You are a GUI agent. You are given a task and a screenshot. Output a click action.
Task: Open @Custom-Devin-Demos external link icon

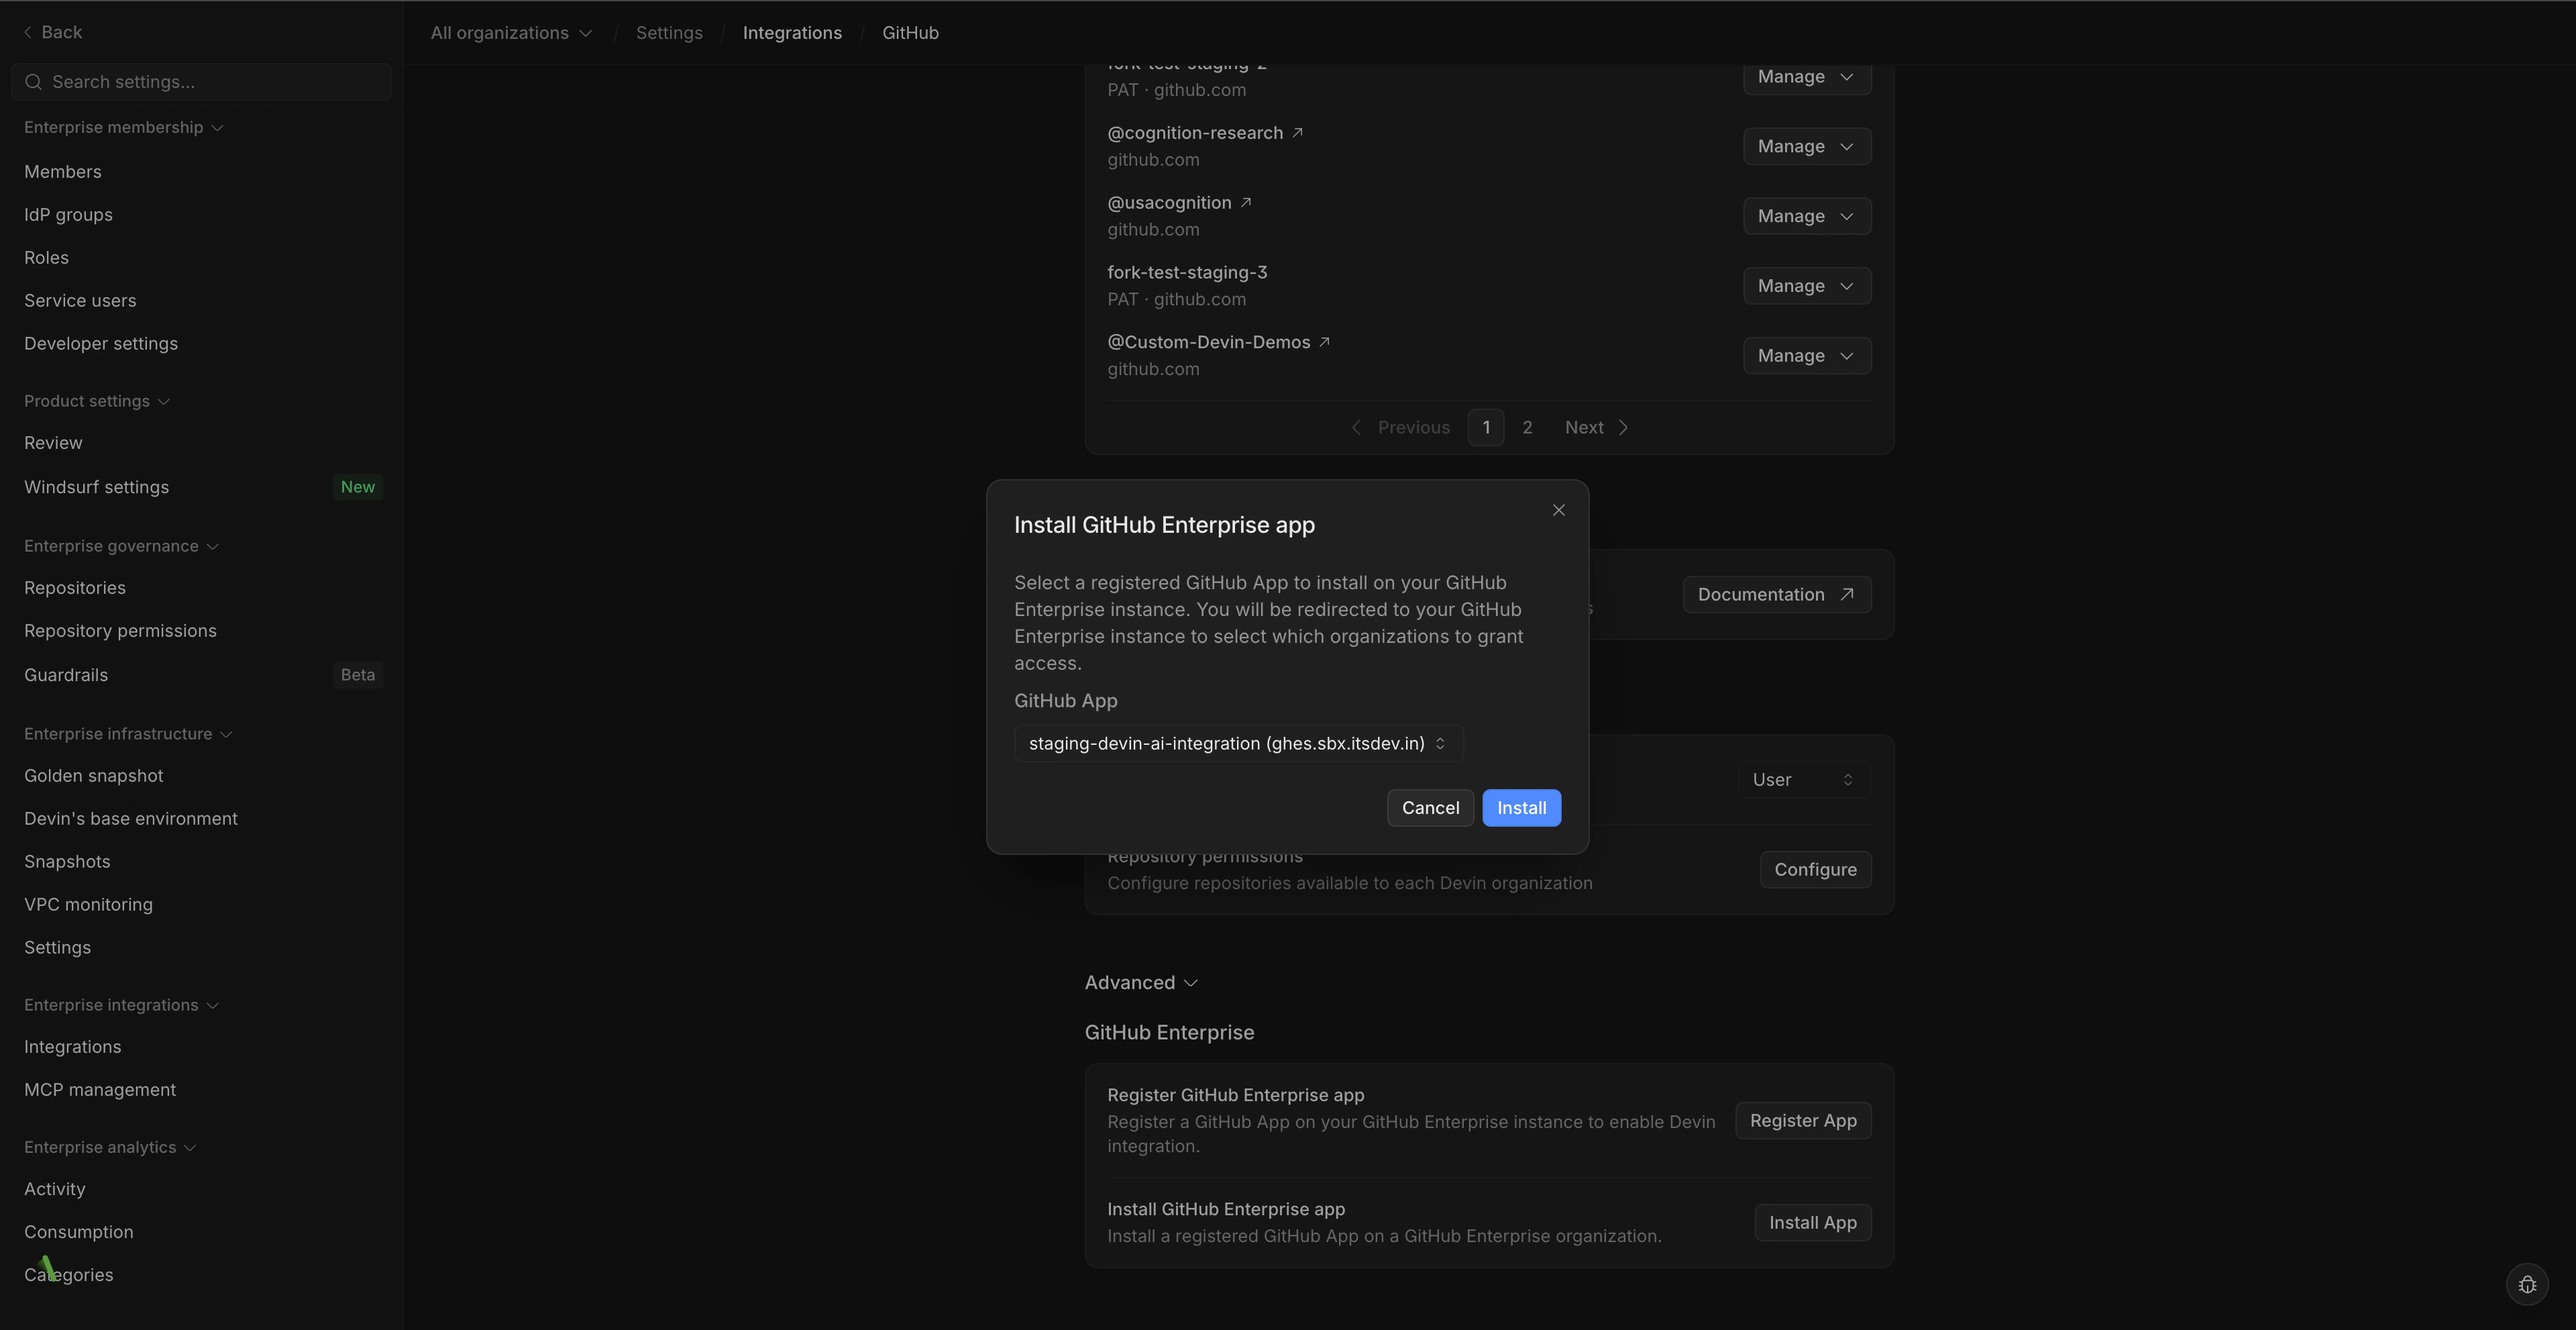(x=1324, y=342)
